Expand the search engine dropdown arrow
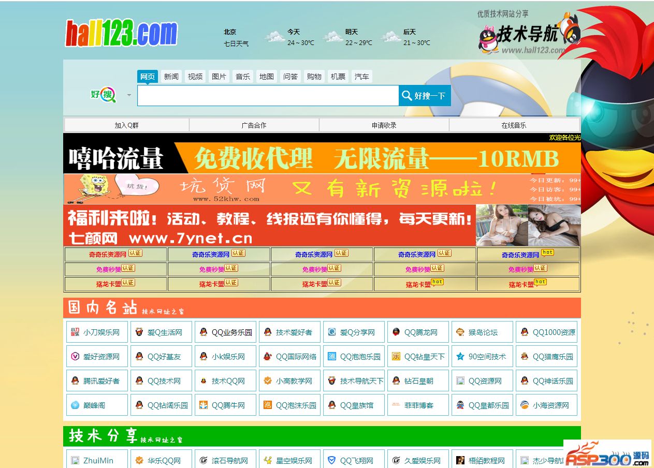This screenshot has width=654, height=468. click(129, 95)
